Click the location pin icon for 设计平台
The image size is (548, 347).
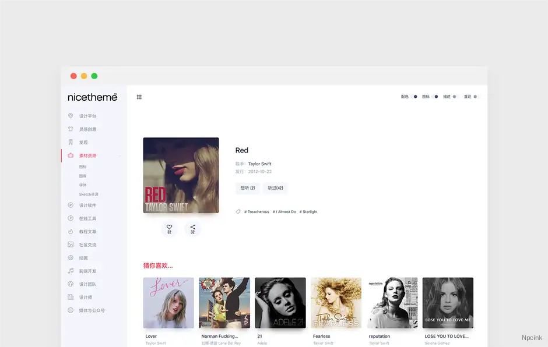(x=71, y=115)
